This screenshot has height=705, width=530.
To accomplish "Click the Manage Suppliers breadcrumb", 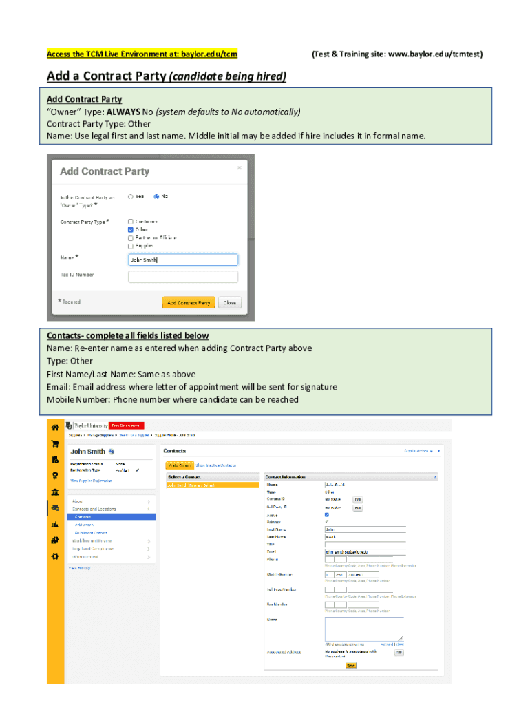I will coord(100,435).
